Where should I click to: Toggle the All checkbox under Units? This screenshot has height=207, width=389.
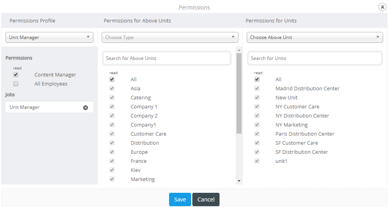[257, 79]
